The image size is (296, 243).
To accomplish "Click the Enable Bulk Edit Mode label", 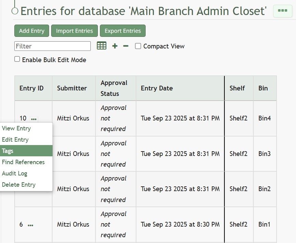I will [54, 60].
